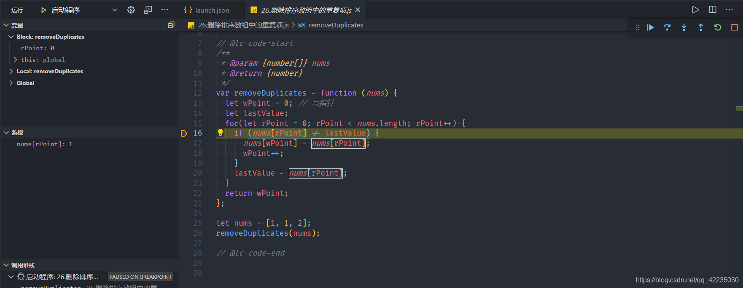Open launch.json via gear icon

coord(131,10)
